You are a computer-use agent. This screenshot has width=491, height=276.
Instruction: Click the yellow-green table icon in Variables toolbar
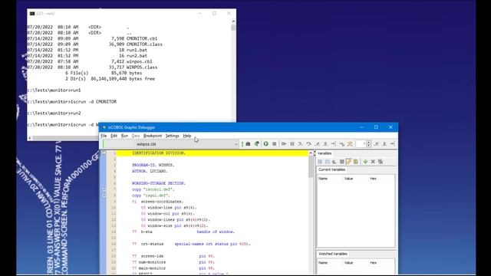tap(356, 162)
